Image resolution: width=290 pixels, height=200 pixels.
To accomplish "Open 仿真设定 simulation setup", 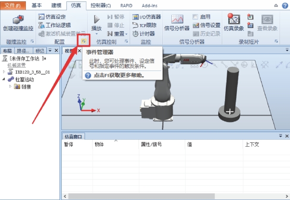I will tap(52, 17).
